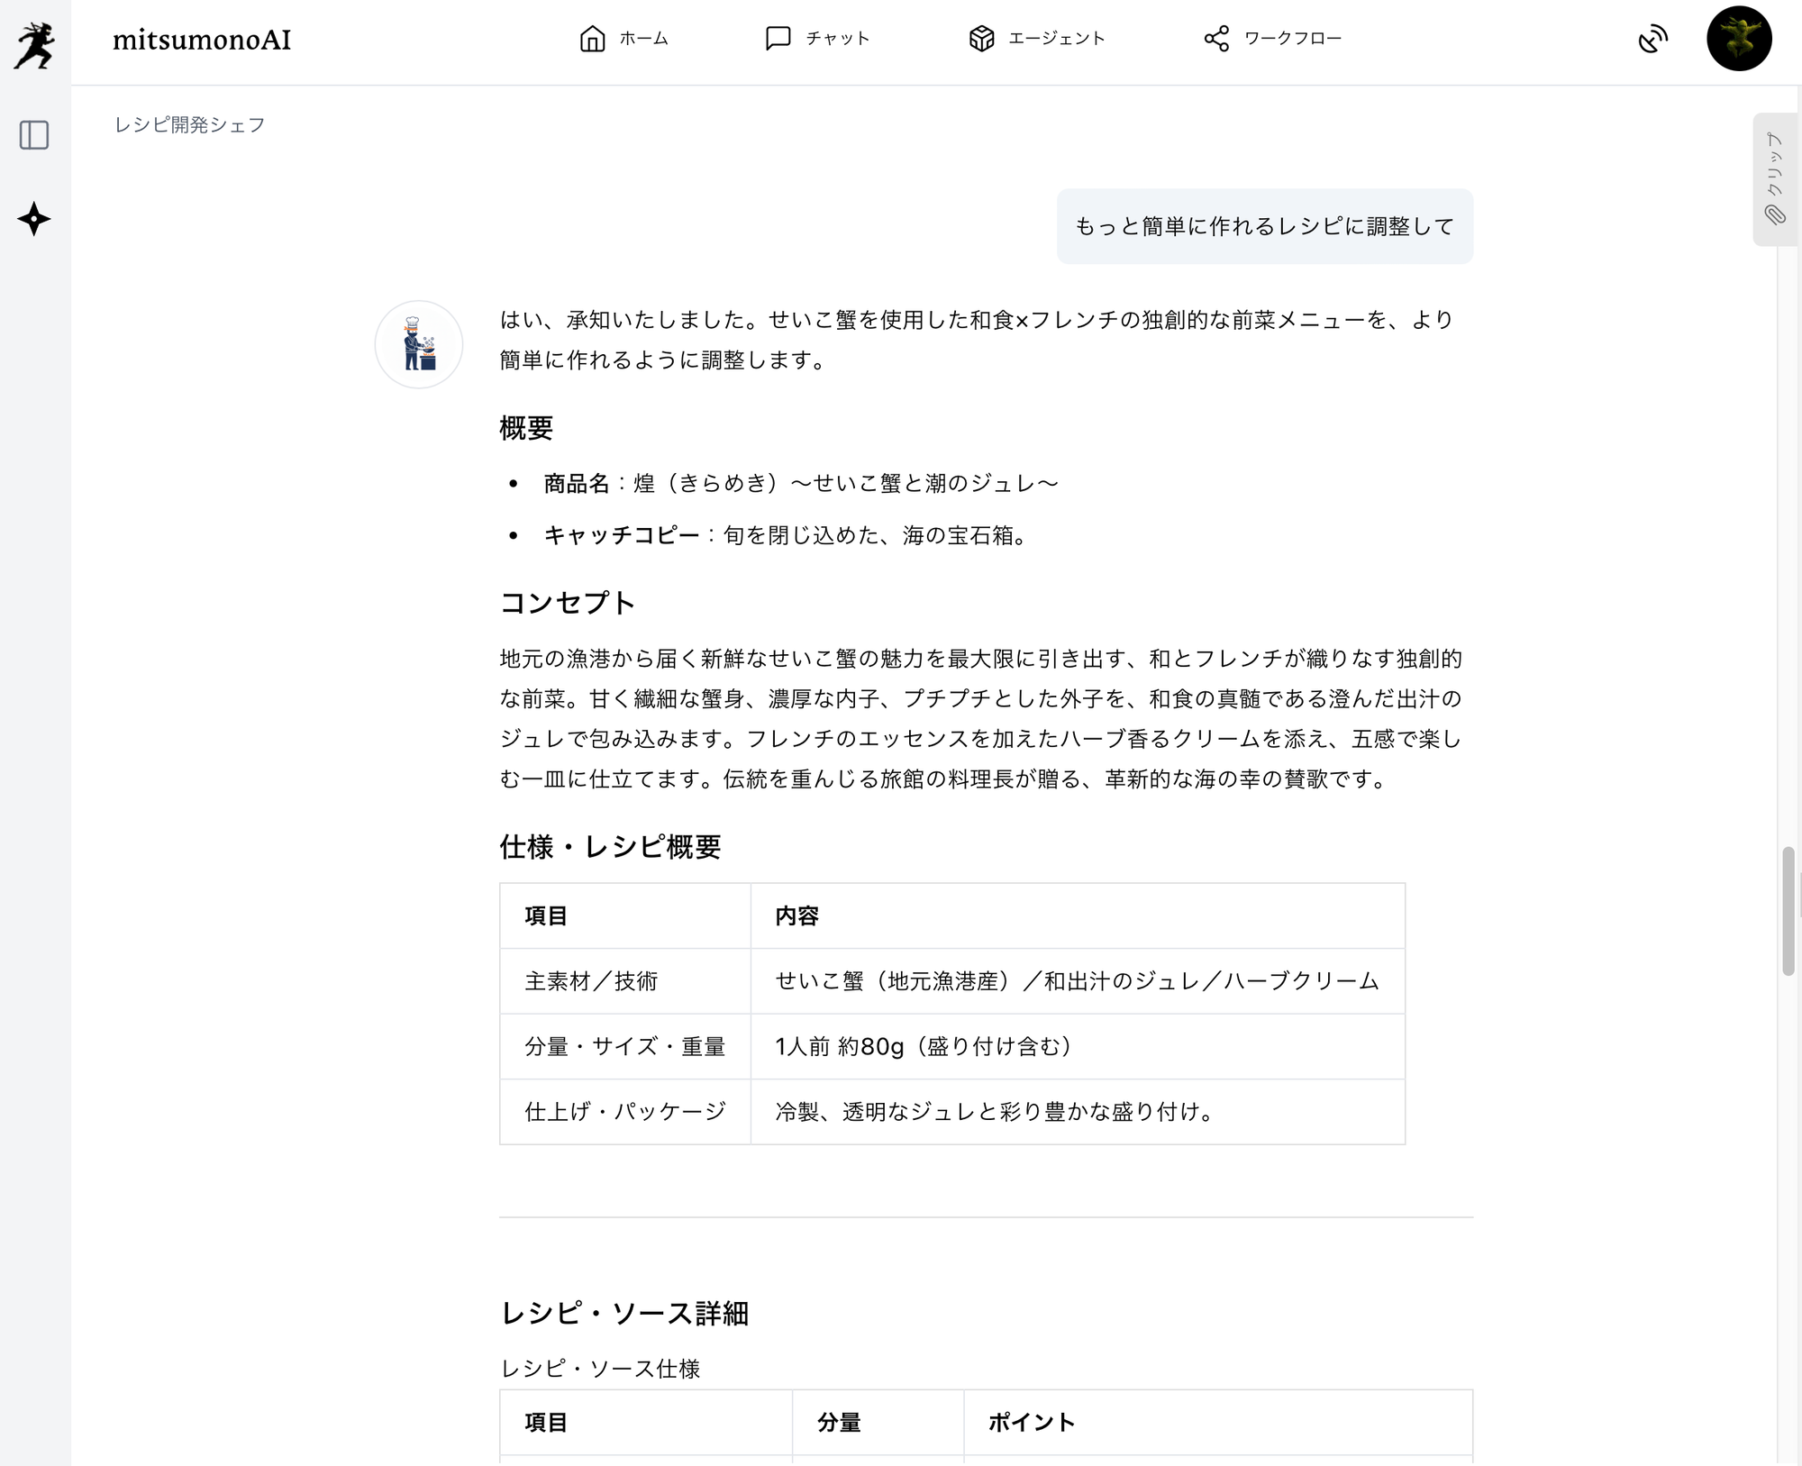
Task: Click the レシピ開発シェフ breadcrumb
Action: (x=189, y=124)
